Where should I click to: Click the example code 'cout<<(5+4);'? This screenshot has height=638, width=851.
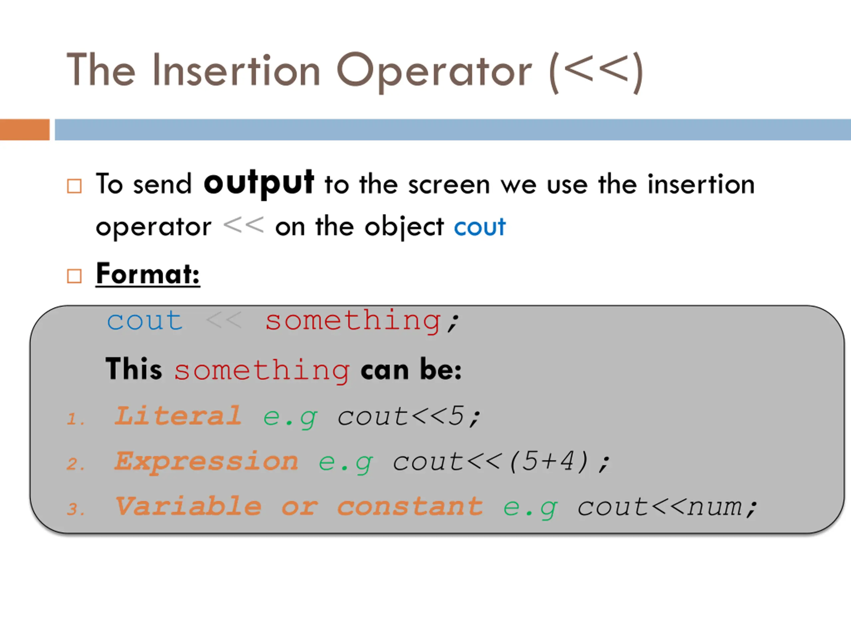pos(501,461)
